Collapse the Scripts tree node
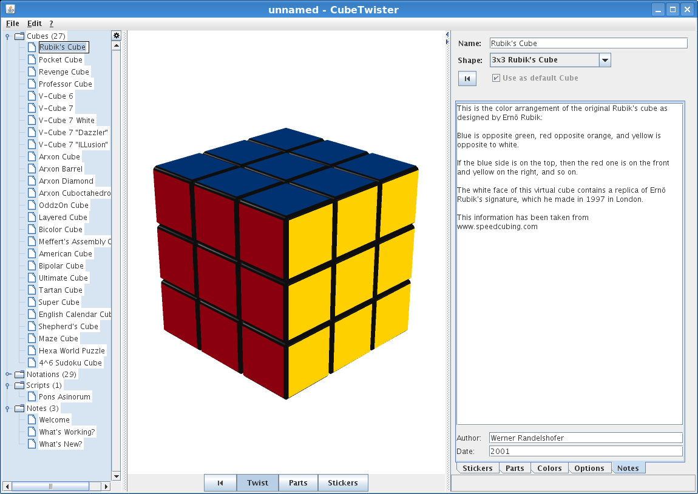This screenshot has width=698, height=494. [7, 386]
